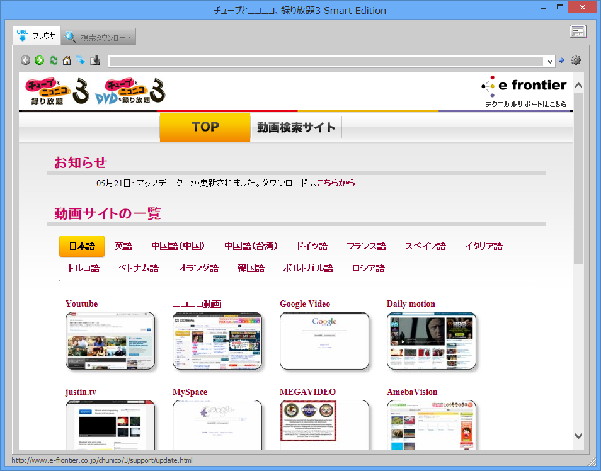Open the AmebaVision title link
The width and height of the screenshot is (601, 471).
pos(412,392)
